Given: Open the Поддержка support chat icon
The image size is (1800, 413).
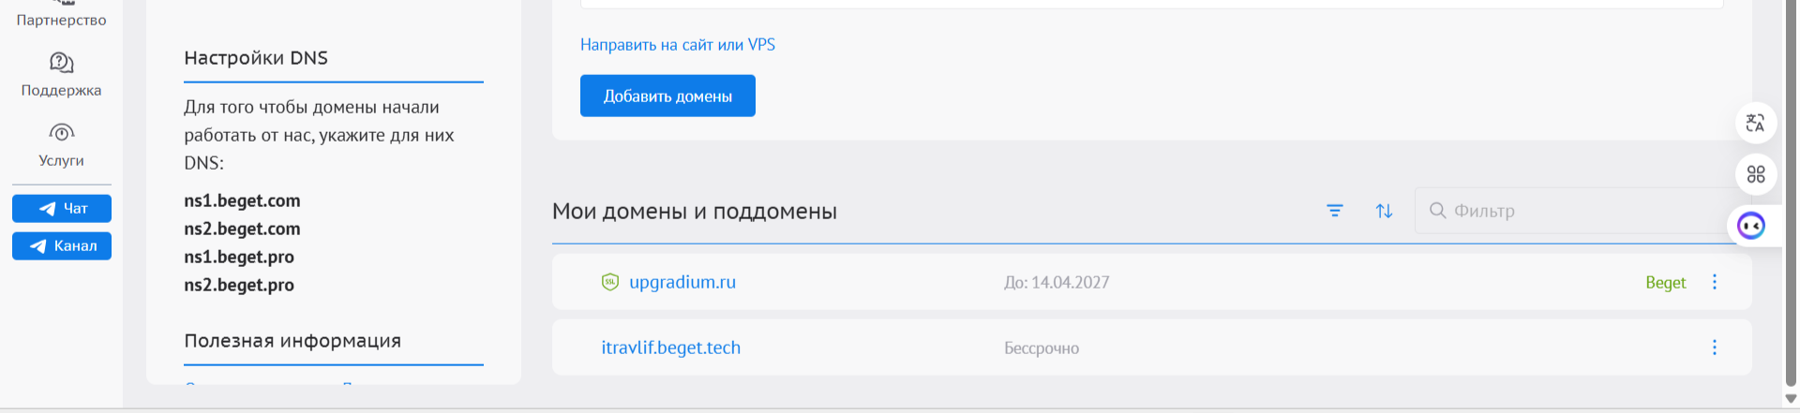Looking at the screenshot, I should click(x=61, y=63).
